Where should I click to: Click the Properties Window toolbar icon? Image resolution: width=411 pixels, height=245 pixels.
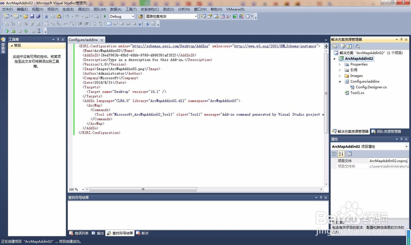pos(210,16)
